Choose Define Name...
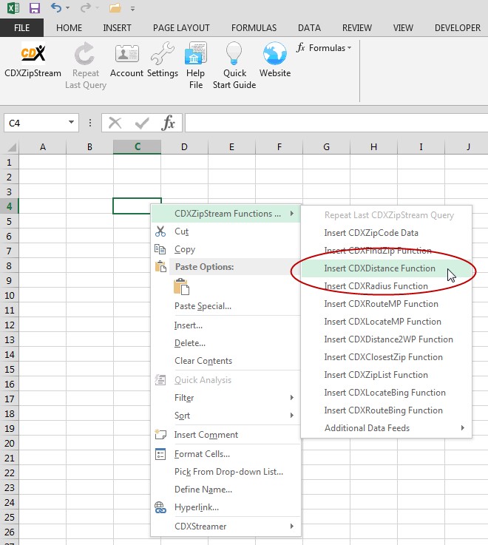The width and height of the screenshot is (488, 545). (226, 489)
